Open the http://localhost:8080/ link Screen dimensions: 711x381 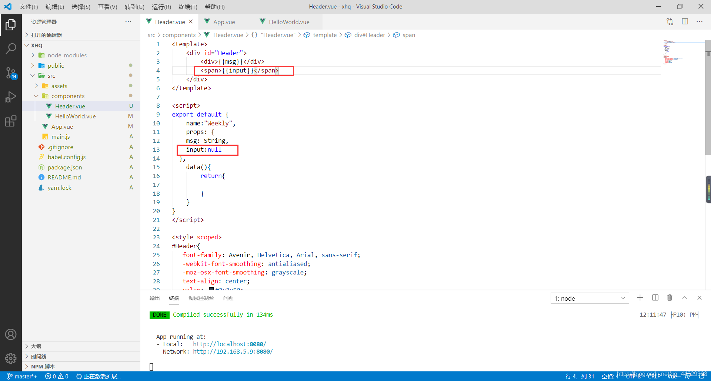[x=229, y=344]
